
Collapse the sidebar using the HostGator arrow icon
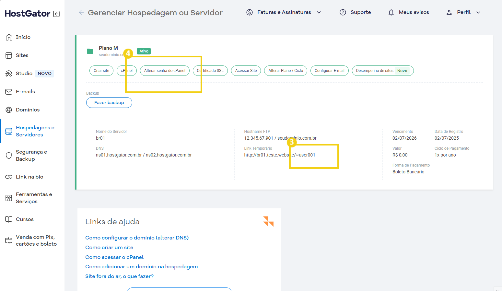pyautogui.click(x=56, y=14)
